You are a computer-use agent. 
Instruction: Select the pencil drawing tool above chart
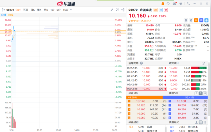112,10
